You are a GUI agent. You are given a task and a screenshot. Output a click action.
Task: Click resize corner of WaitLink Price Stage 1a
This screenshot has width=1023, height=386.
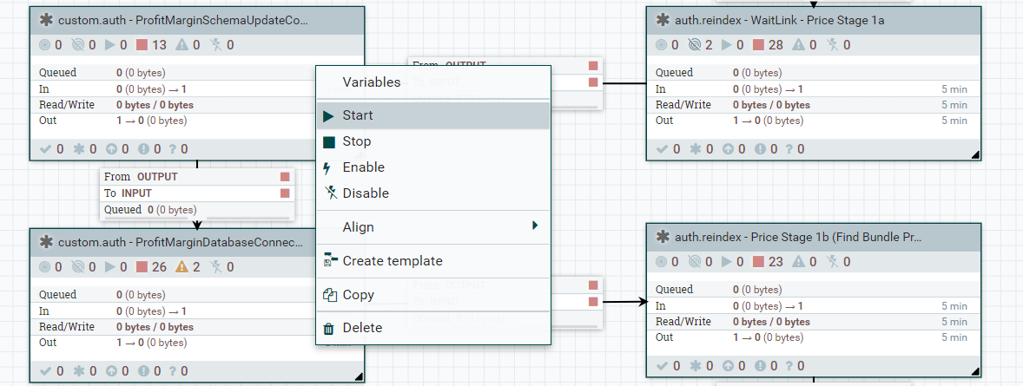(974, 154)
